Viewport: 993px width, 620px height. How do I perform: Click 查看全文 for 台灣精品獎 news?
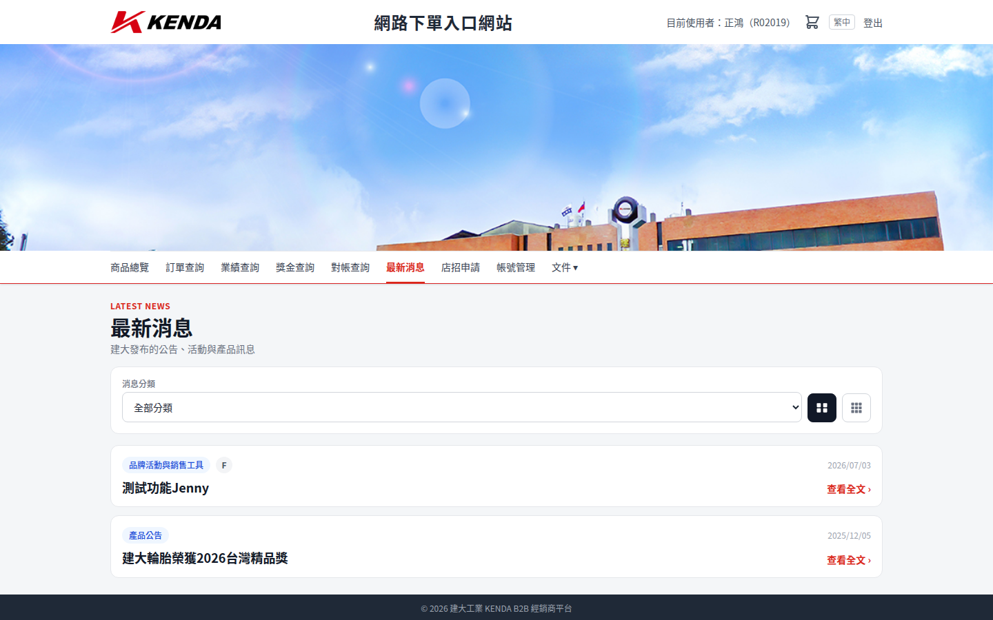(x=848, y=560)
